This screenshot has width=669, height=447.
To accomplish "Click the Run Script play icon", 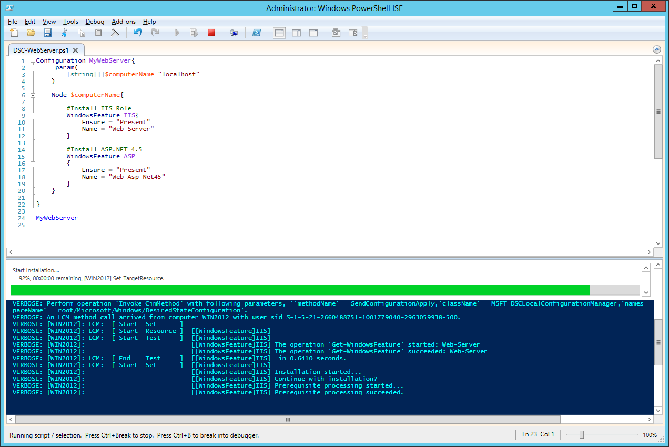I will 177,33.
